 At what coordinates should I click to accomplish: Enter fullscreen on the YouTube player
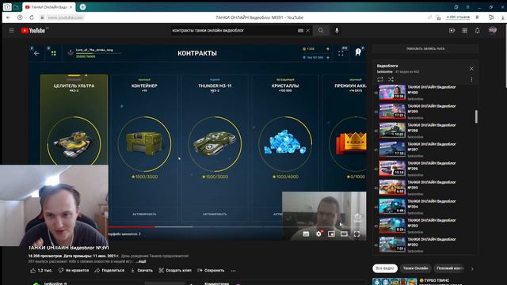356,234
